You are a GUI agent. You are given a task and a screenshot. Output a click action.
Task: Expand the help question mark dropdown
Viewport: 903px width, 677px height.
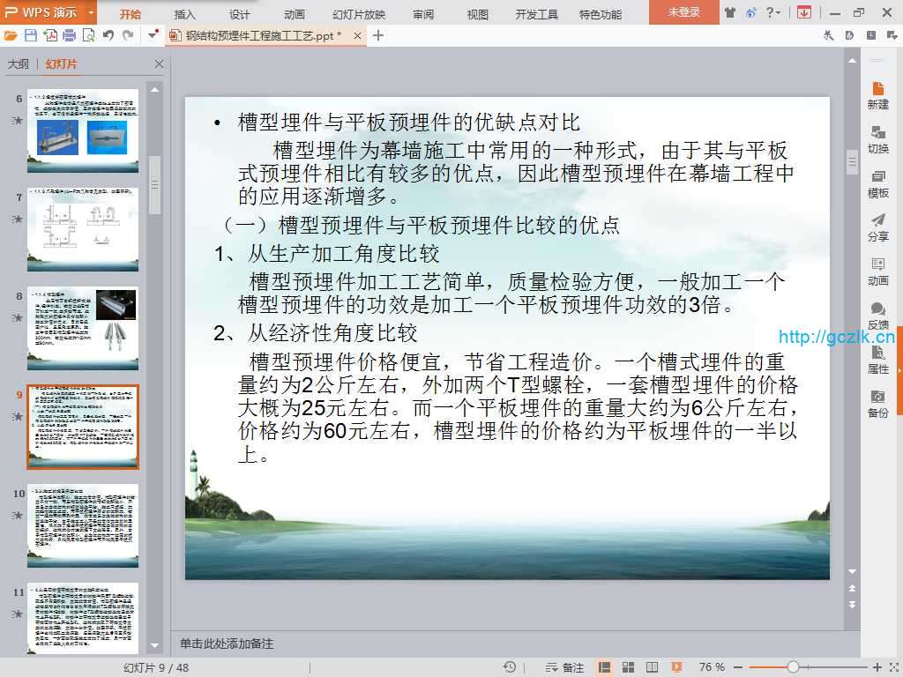pyautogui.click(x=776, y=12)
